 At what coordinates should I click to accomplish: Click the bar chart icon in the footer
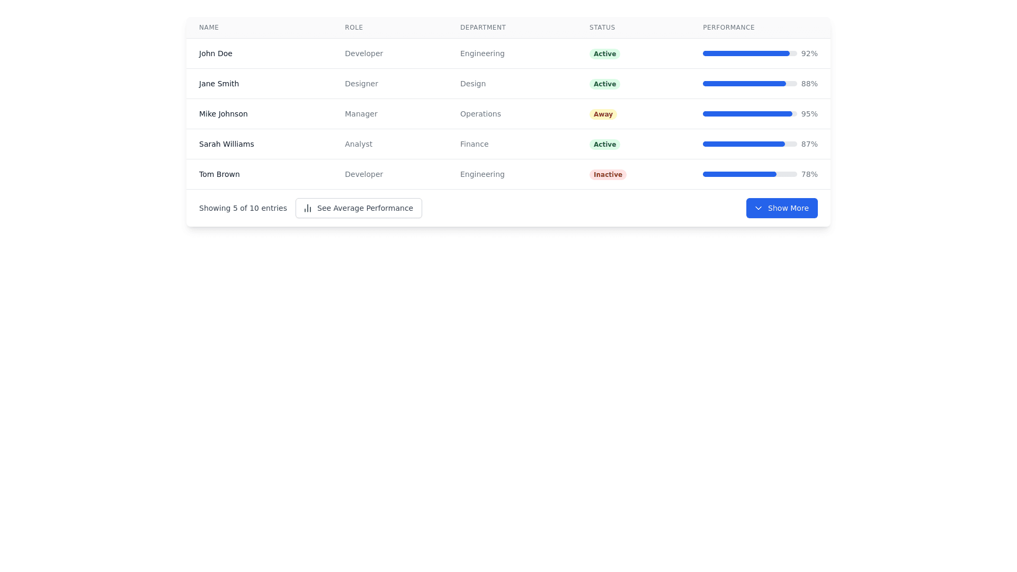(307, 208)
